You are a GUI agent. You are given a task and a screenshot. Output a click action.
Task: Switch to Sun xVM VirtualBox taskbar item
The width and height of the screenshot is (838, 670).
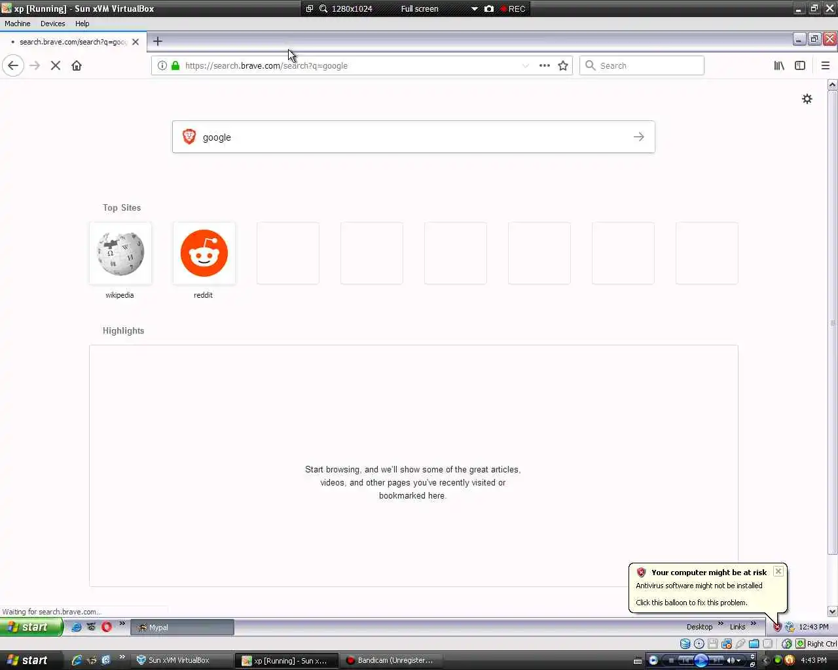pos(182,660)
